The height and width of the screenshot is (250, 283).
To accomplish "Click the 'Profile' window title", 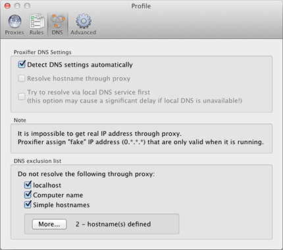I will (x=141, y=6).
